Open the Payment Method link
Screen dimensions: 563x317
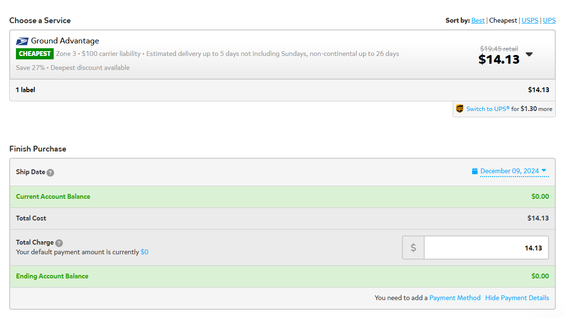point(455,298)
